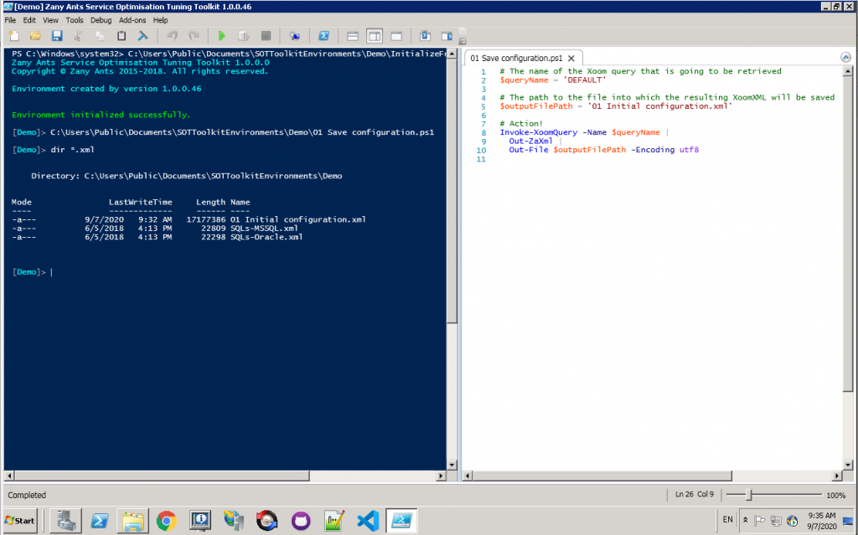Screen dimensions: 858x535
Task: Click the Ln 26 Col 9 indicator
Action: pyautogui.click(x=694, y=494)
